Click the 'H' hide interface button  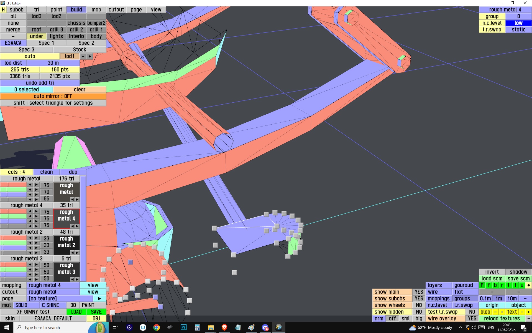[3, 10]
